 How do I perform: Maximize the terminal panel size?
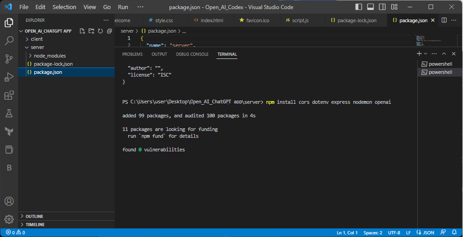coord(444,53)
